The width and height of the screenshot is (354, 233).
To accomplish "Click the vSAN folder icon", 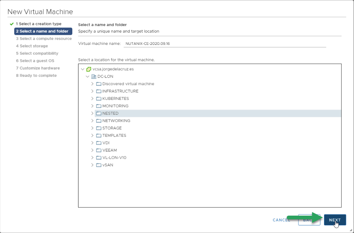I will [99, 165].
